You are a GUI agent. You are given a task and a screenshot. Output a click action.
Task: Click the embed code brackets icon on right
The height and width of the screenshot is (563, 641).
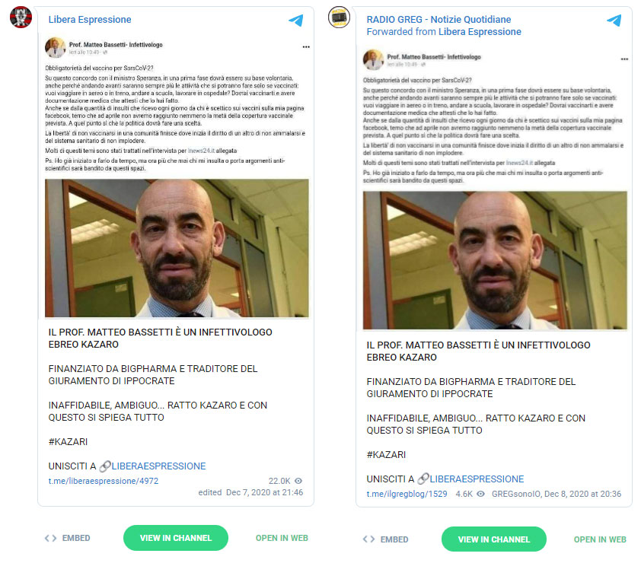tap(368, 539)
